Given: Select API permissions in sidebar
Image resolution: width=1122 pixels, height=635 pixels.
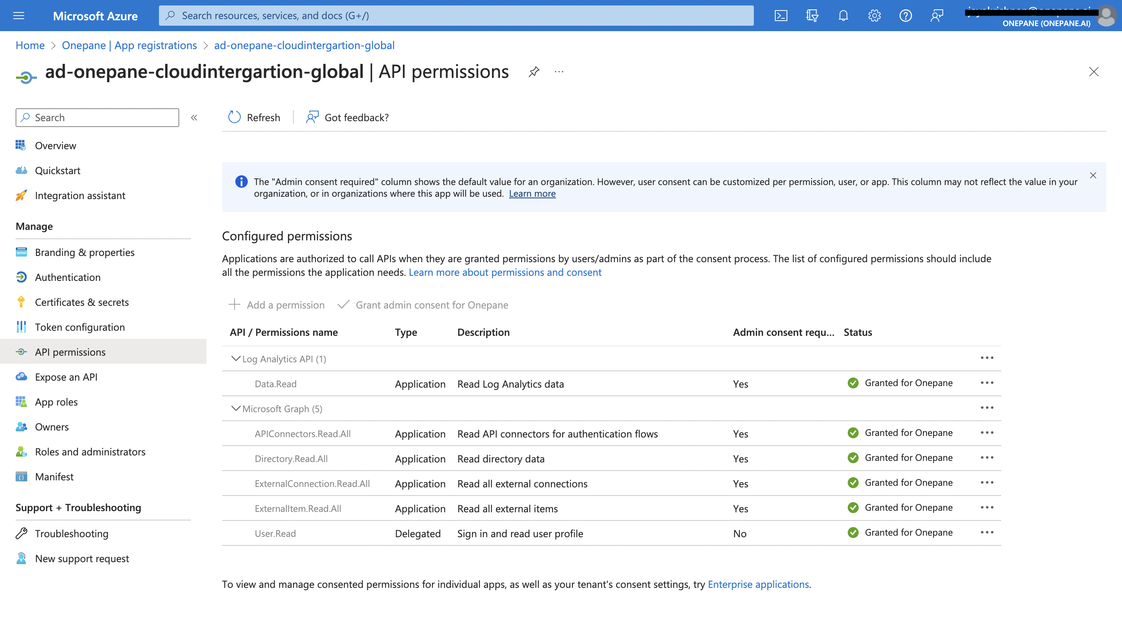Looking at the screenshot, I should pyautogui.click(x=103, y=351).
